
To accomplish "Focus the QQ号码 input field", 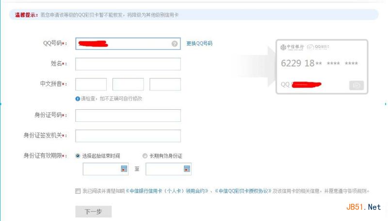I will [x=128, y=44].
